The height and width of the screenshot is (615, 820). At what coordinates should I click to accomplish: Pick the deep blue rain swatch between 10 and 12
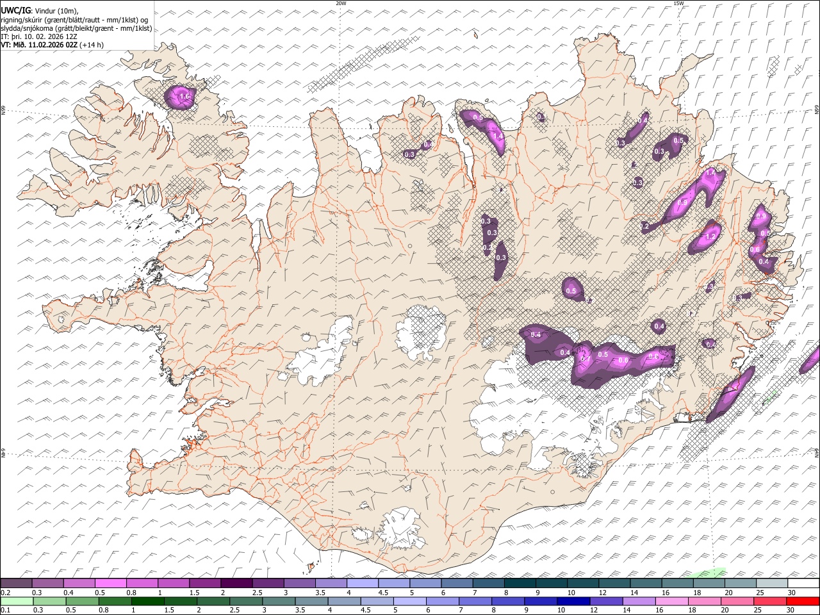[x=574, y=601]
